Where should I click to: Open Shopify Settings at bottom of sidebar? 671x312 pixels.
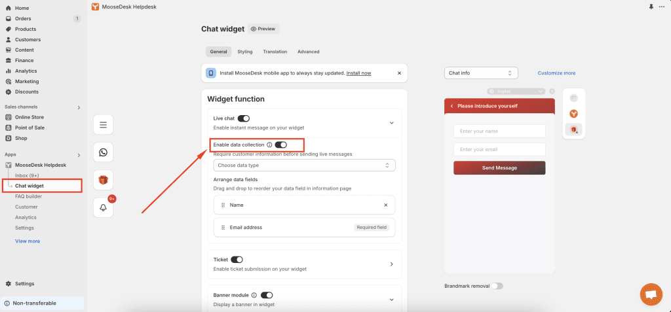pyautogui.click(x=25, y=284)
